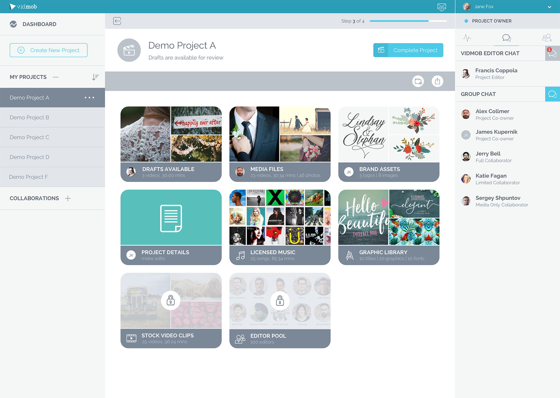The image size is (560, 398).
Task: Switch to the chat tab in the right panel
Action: (x=506, y=38)
